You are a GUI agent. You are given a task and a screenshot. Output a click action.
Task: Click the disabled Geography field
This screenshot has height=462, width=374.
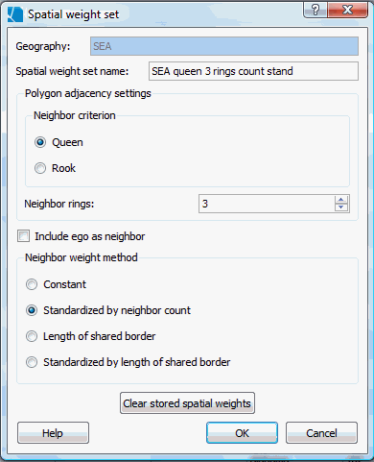click(224, 46)
